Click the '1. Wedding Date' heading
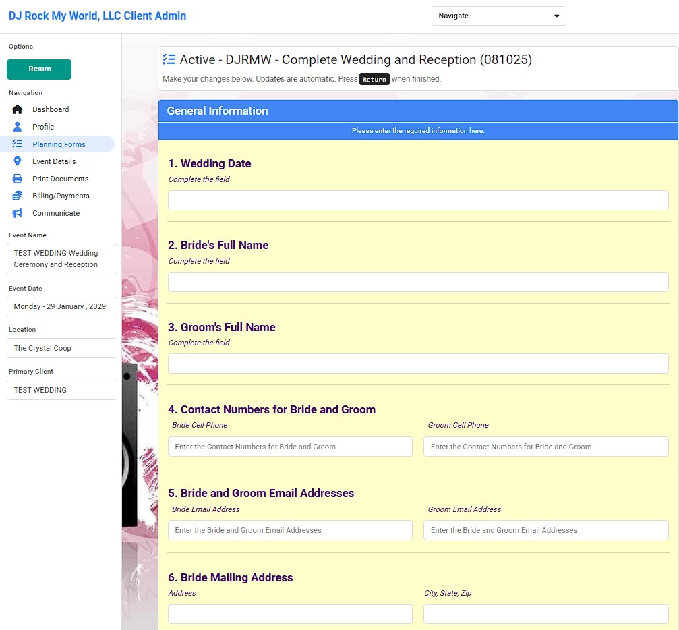 (210, 163)
